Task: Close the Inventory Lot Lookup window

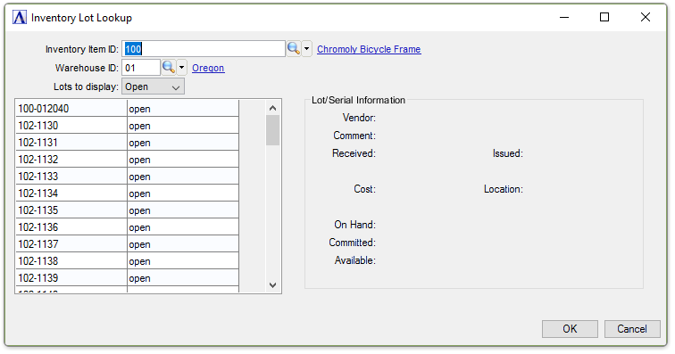Action: pos(646,17)
